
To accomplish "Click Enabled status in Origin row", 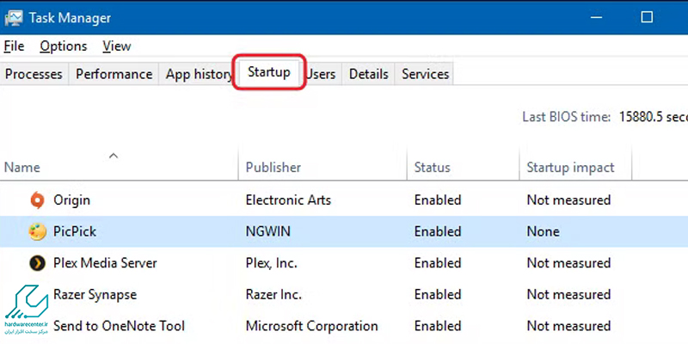I will (438, 200).
